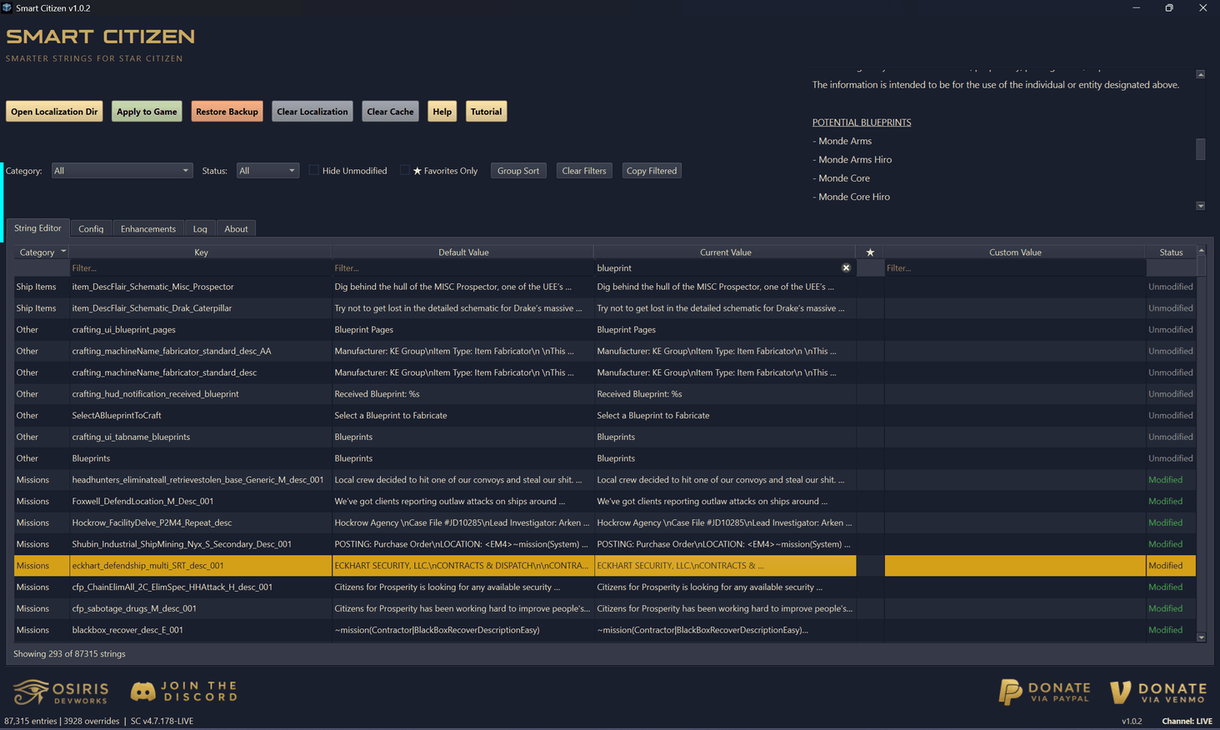Open the Status dropdown set to All
Viewport: 1220px width, 730px height.
click(267, 171)
